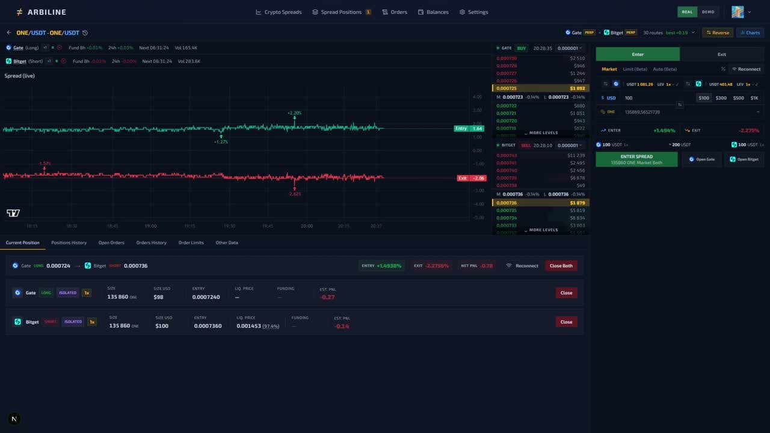Image resolution: width=770 pixels, height=433 pixels.
Task: Switch to REAL trading mode
Action: [x=687, y=12]
